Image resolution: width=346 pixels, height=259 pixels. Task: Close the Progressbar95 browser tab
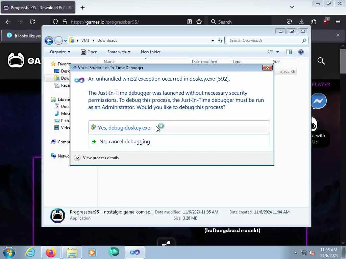click(x=70, y=8)
